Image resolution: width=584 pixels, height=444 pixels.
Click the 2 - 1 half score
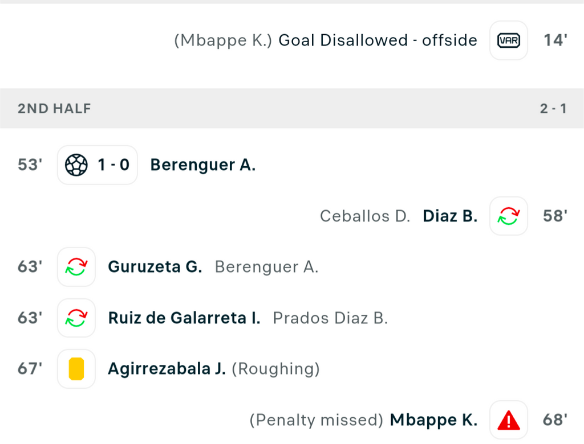click(553, 109)
